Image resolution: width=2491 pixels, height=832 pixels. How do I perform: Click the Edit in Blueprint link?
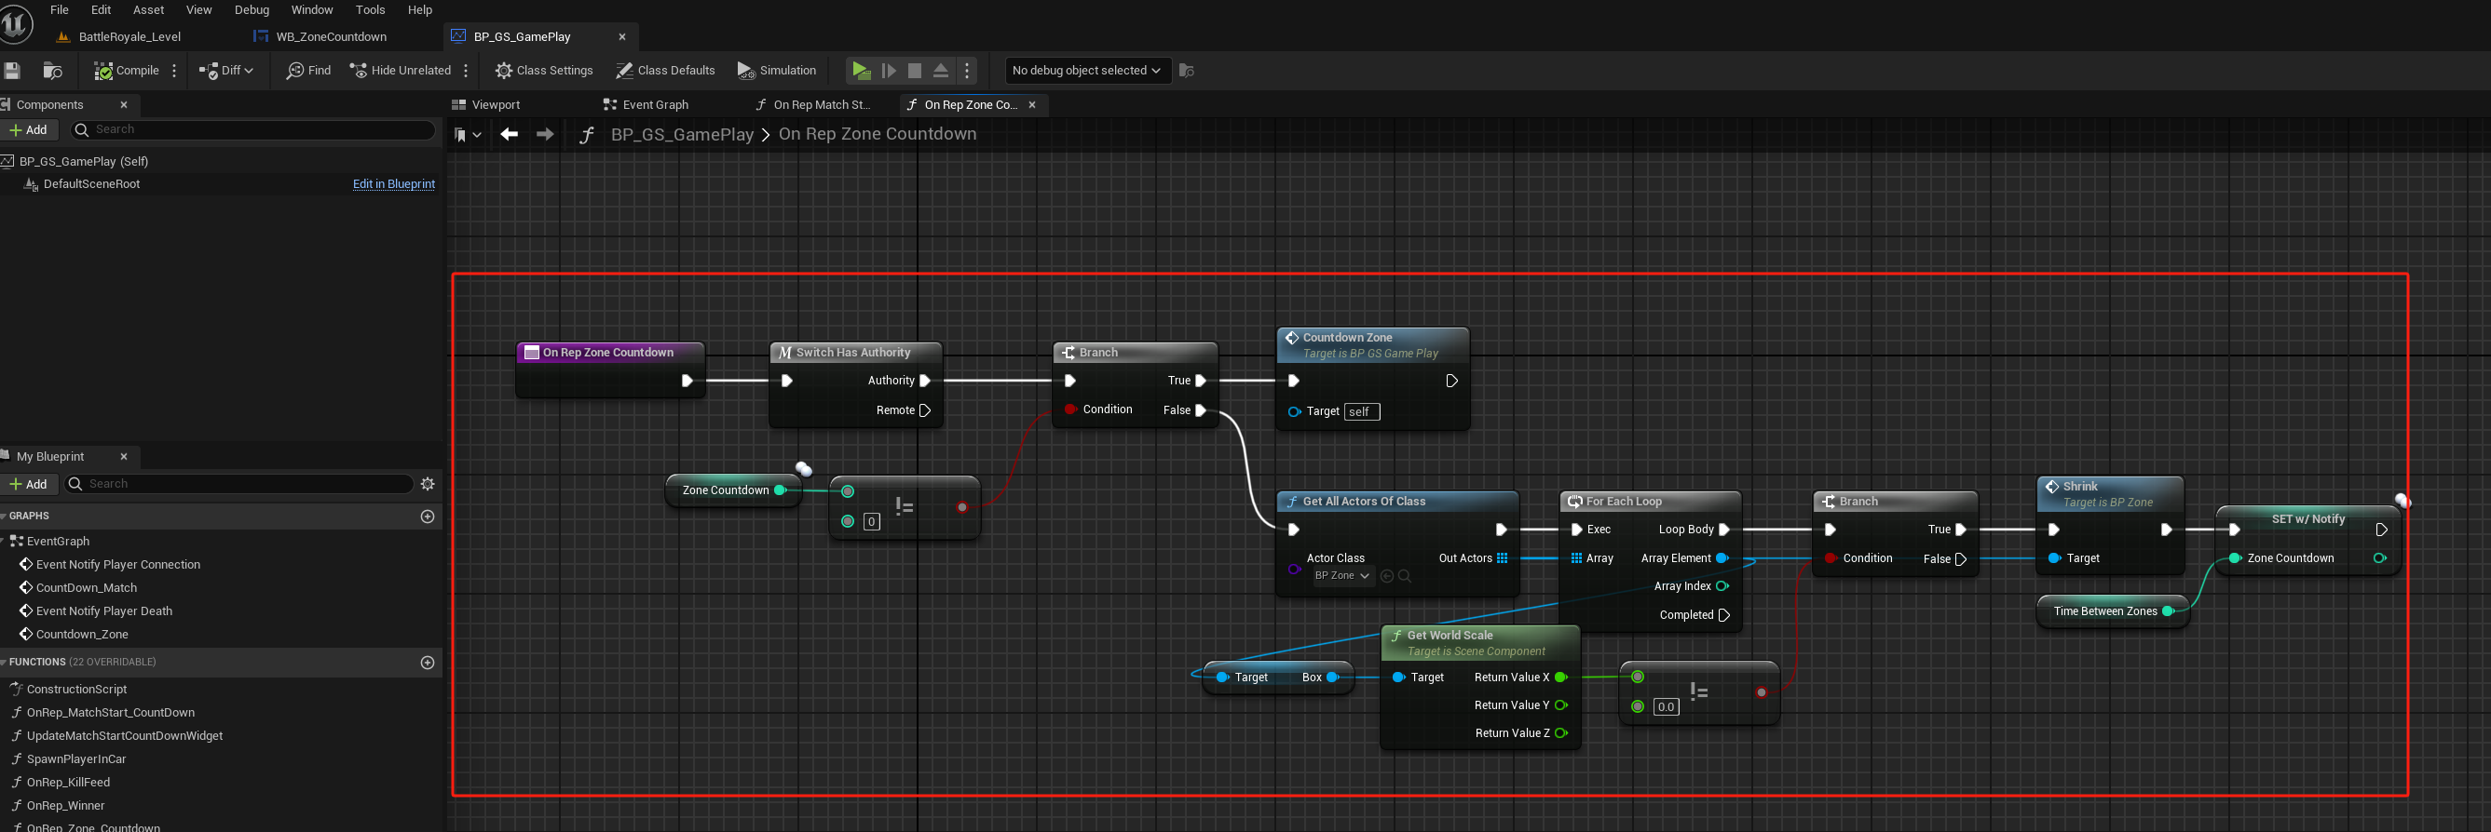point(393,183)
